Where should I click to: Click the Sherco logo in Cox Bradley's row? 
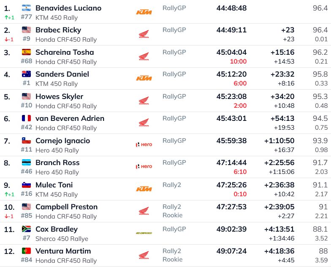click(144, 233)
